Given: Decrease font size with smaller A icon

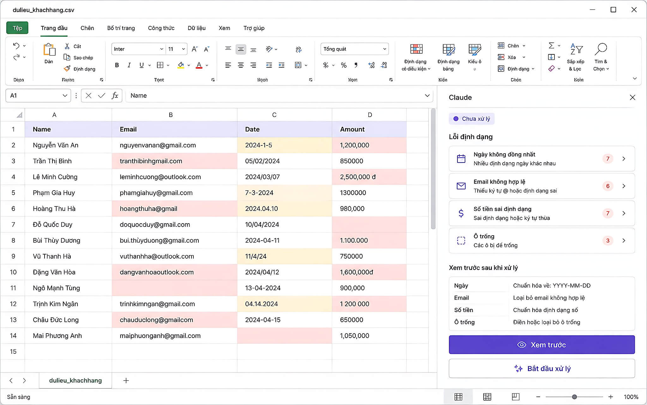Looking at the screenshot, I should [207, 49].
